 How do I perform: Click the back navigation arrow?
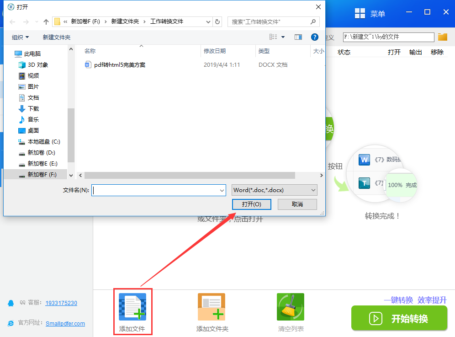(12, 22)
